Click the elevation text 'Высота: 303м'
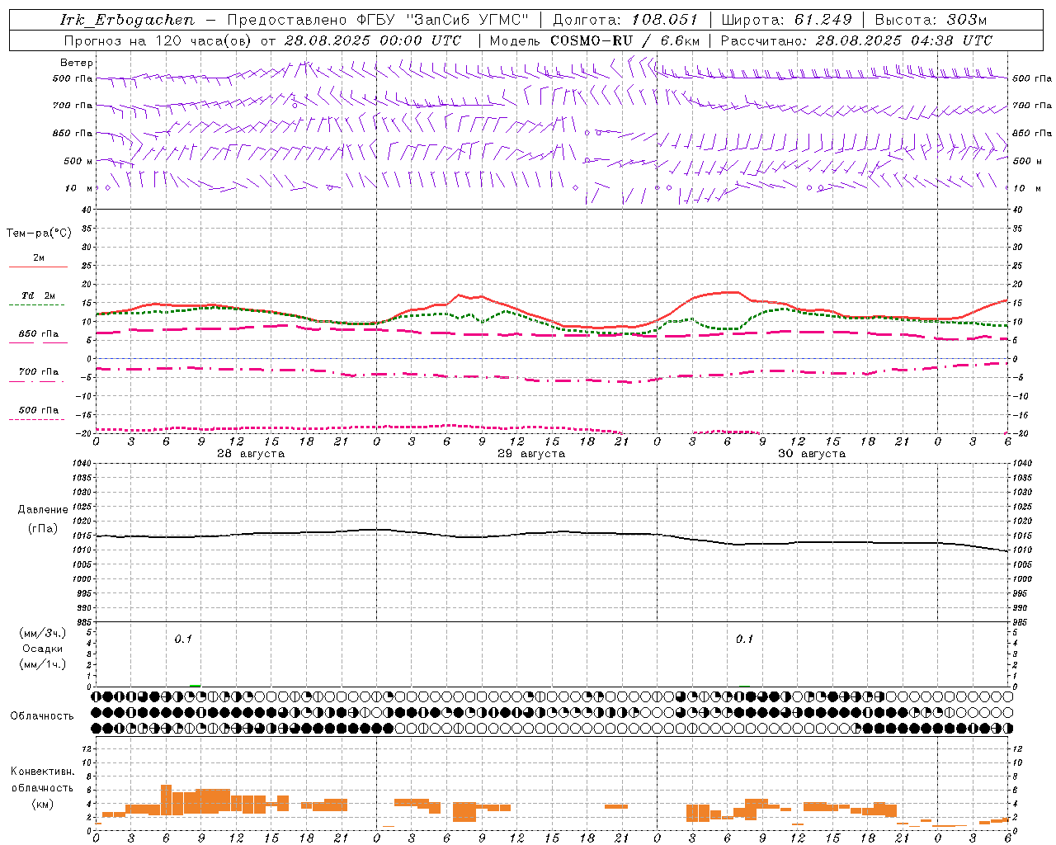Screen dimensions: 1056x845 [931, 20]
